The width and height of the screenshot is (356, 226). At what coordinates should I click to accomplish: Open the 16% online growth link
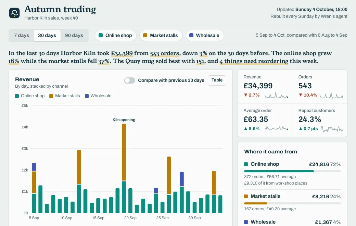tap(14, 61)
